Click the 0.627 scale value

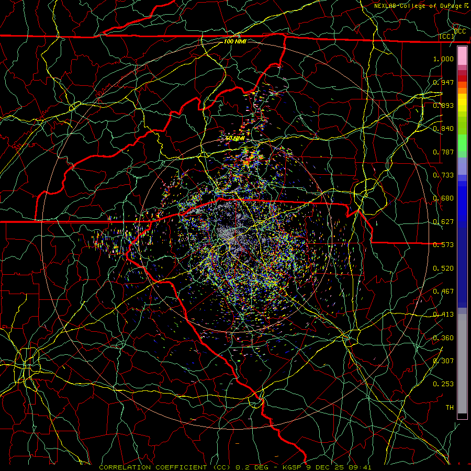[443, 222]
